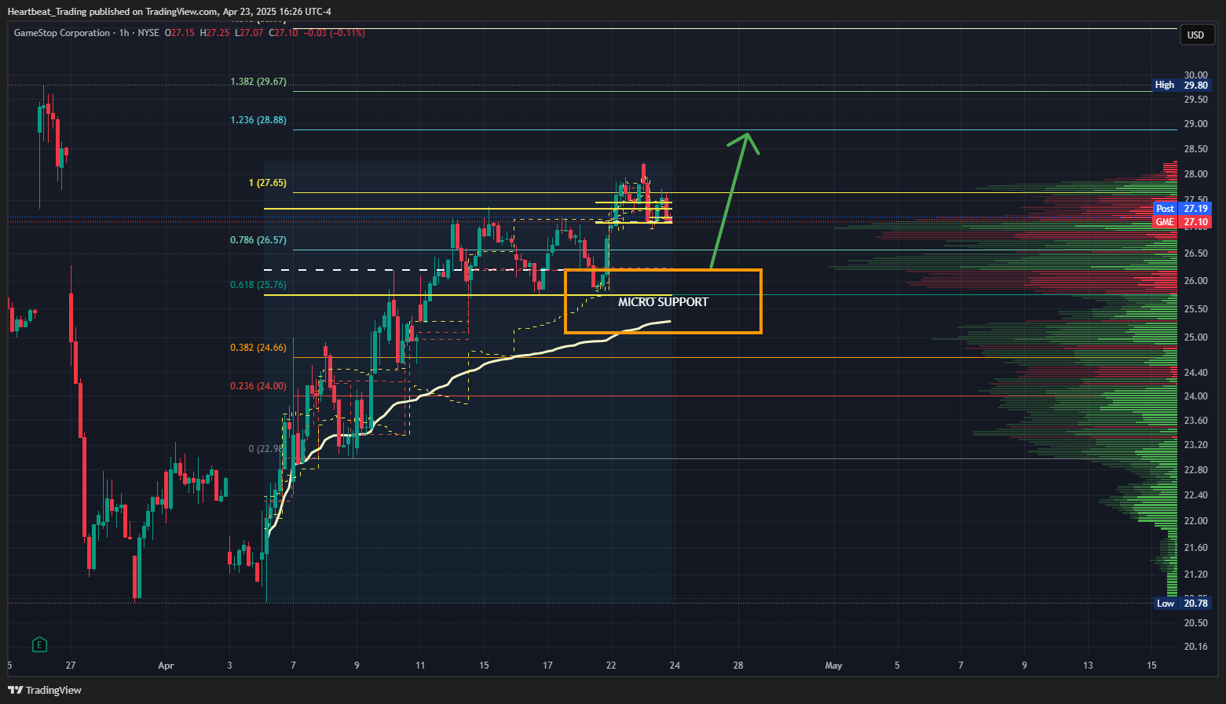The height and width of the screenshot is (704, 1226).
Task: Select the 1.382 (29.67) Fibonacci label
Action: 258,82
